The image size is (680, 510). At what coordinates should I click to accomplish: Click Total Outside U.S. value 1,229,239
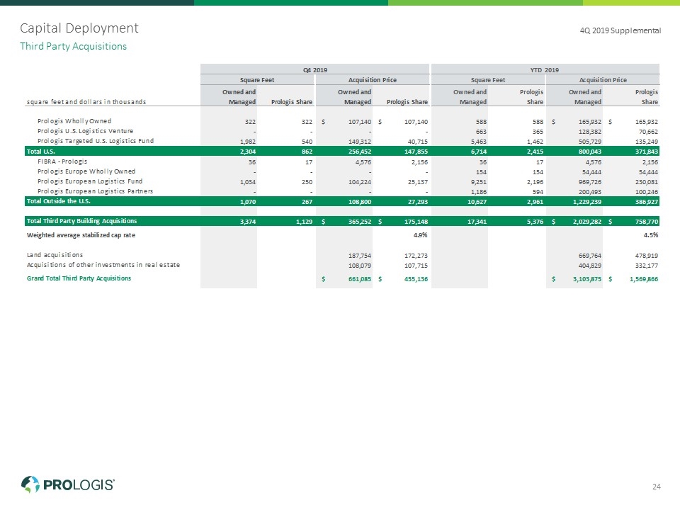point(586,202)
